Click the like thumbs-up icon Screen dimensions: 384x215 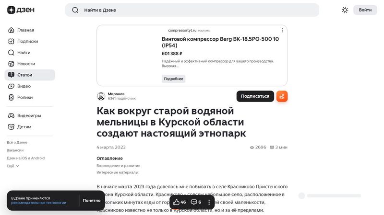pos(176,202)
